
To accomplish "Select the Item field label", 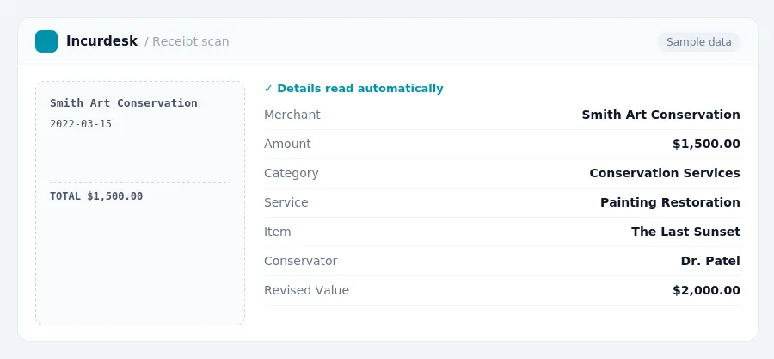I will [278, 232].
